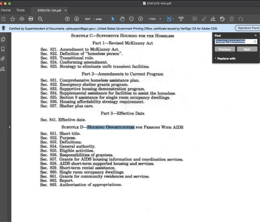Click the current page number field 5027
Viewport: 260px width, 222px height.
88,19
